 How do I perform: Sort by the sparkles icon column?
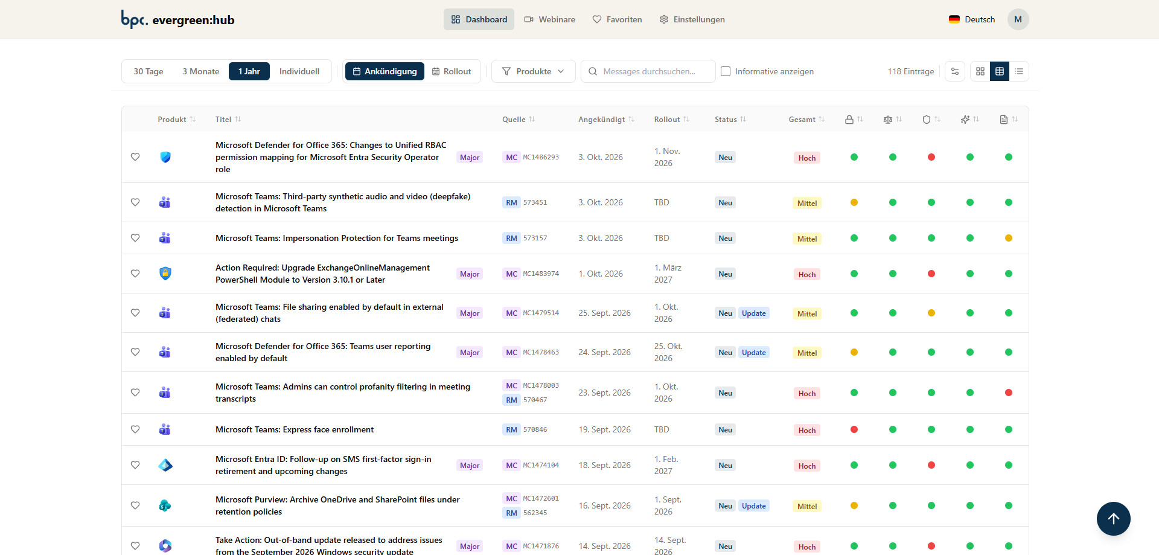(x=970, y=120)
